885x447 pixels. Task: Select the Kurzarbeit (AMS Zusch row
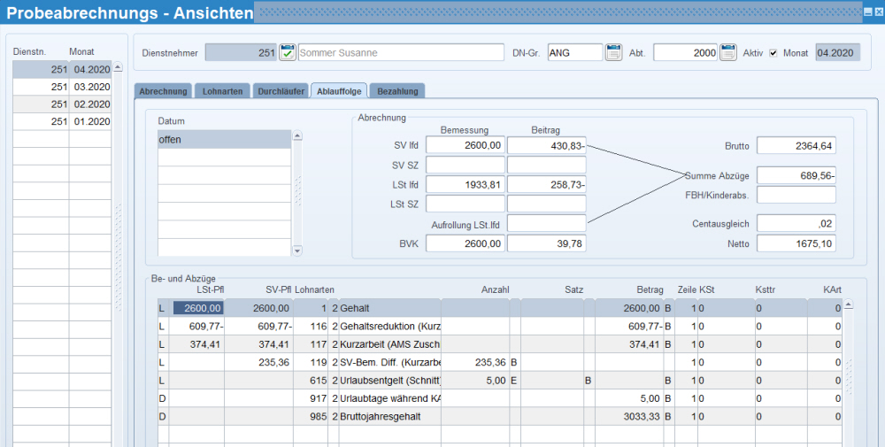[499, 344]
